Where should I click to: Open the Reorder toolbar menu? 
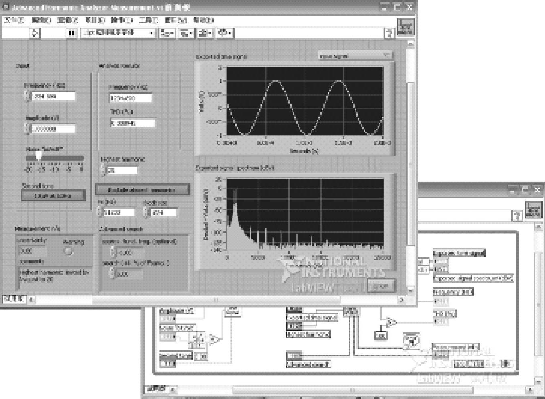[225, 33]
